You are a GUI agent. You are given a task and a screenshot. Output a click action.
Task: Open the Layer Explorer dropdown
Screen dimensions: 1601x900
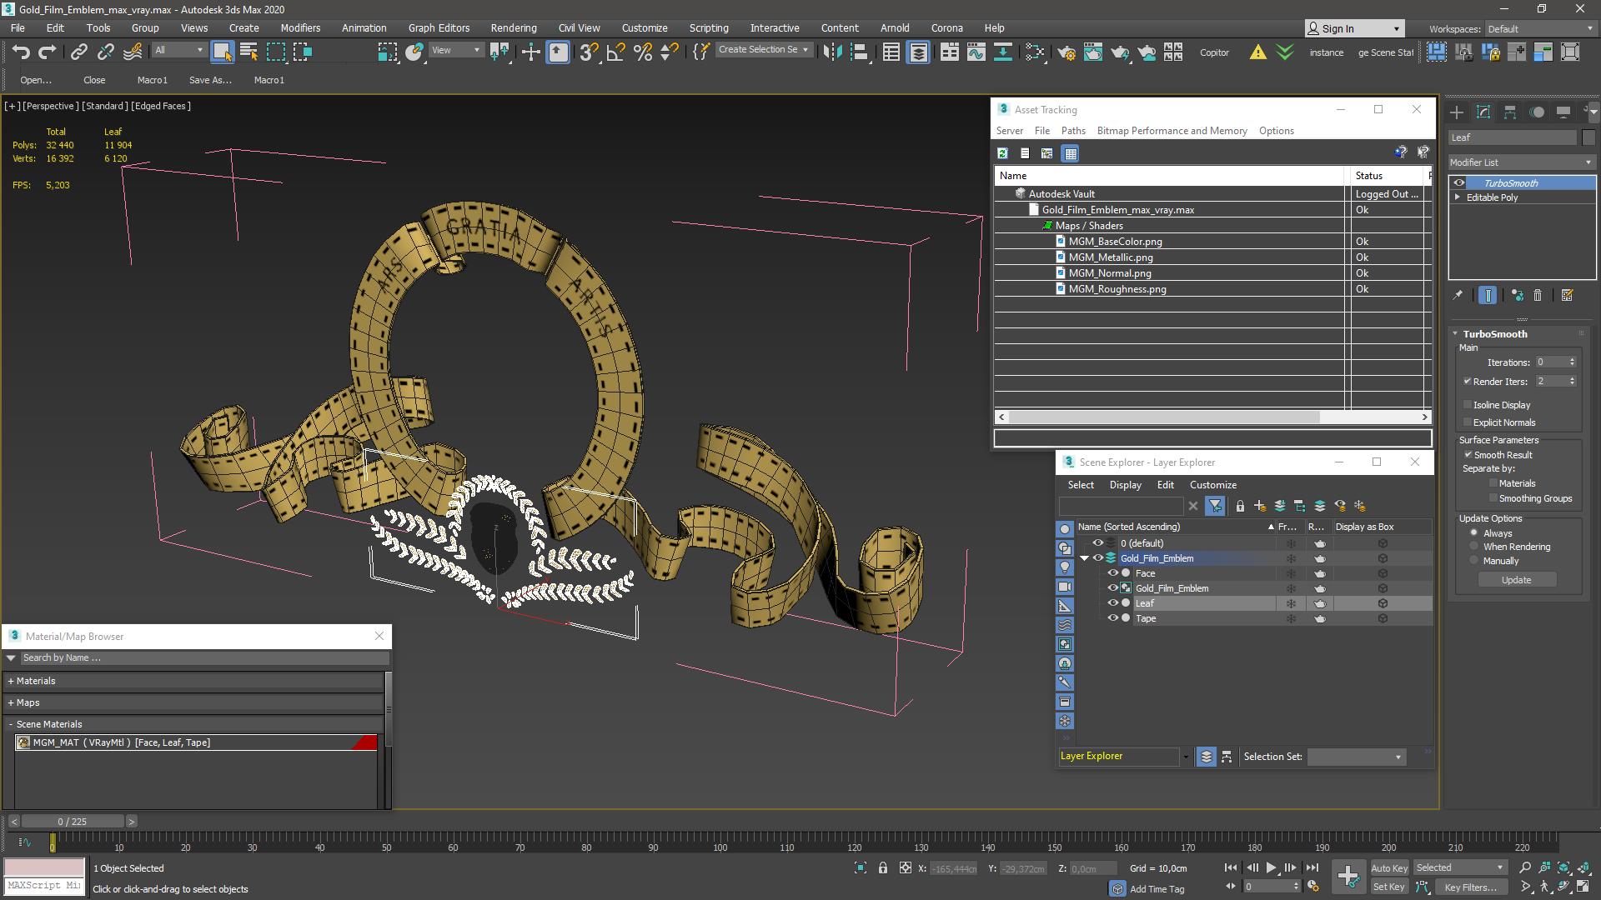[1186, 757]
